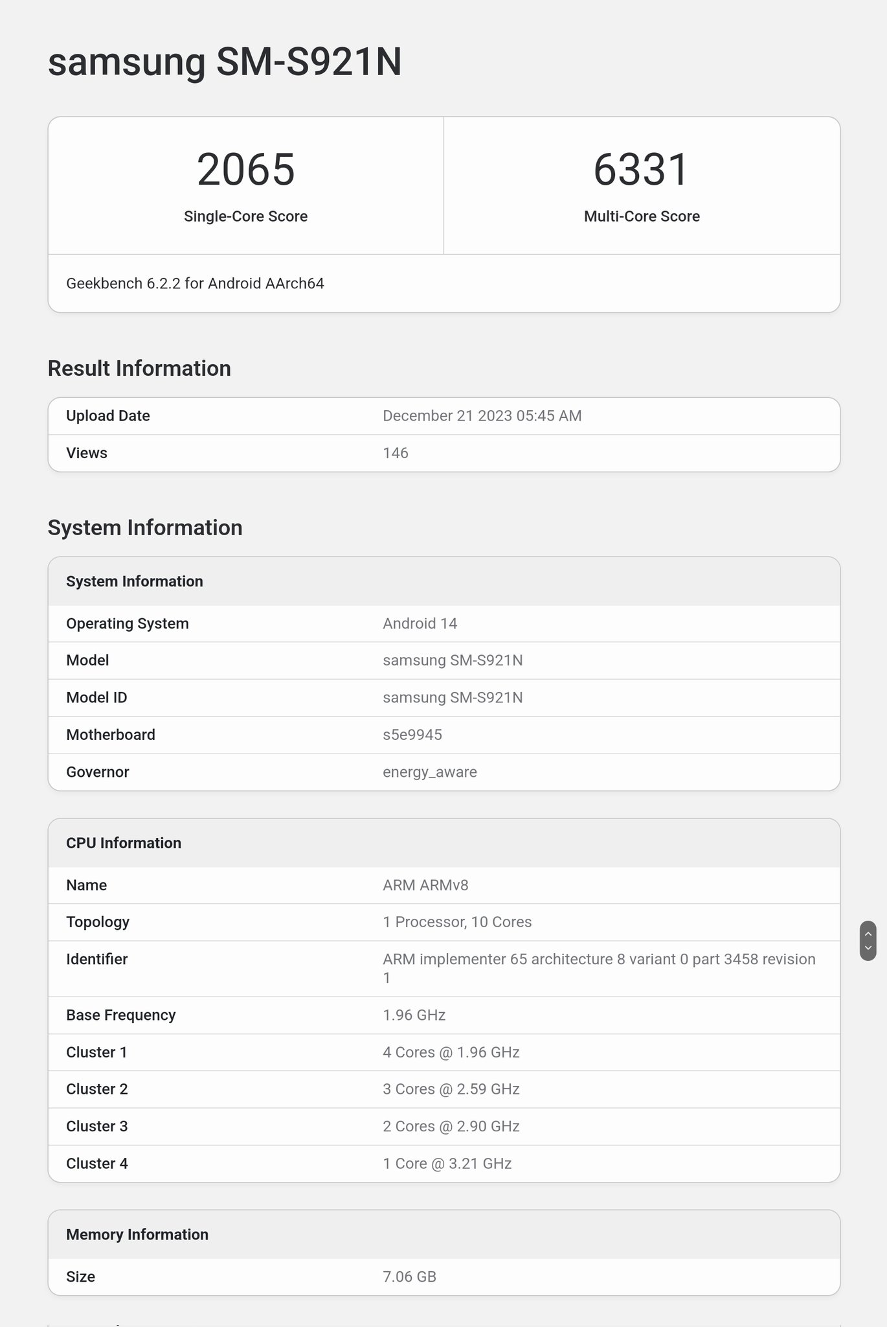Click the 'Memory Information' table header
This screenshot has height=1327, width=887.
point(137,1235)
